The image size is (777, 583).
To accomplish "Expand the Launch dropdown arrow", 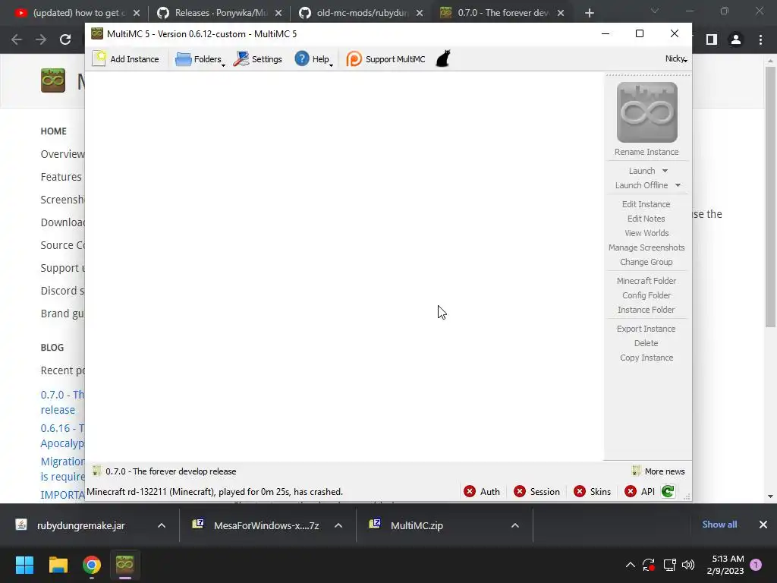I will pos(665,171).
